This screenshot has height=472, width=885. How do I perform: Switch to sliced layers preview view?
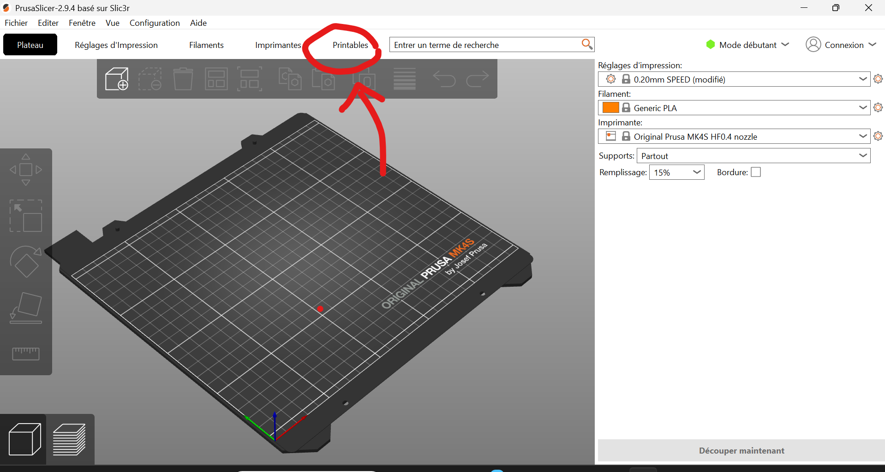point(70,439)
